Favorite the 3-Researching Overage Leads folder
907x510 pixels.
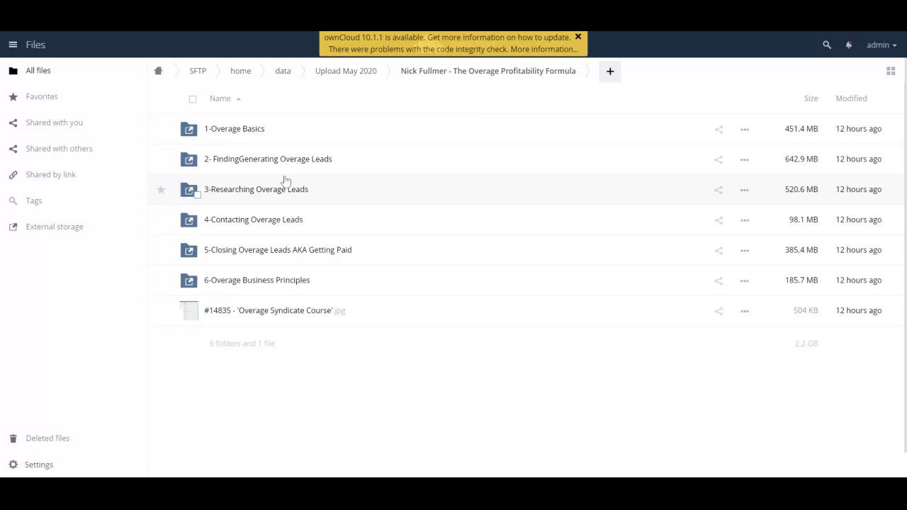click(x=161, y=189)
